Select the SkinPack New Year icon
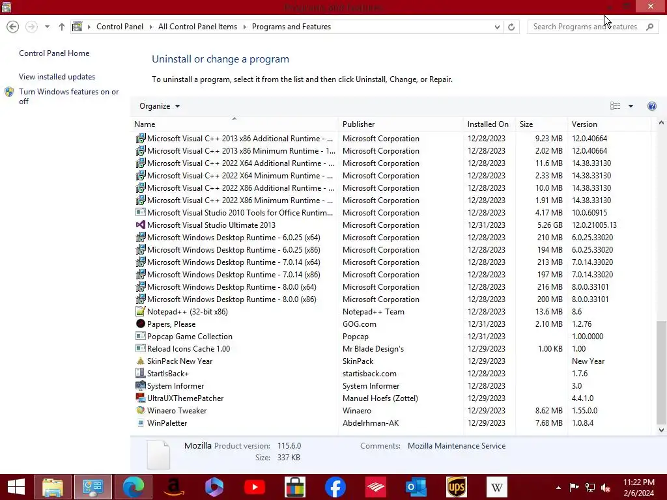This screenshot has height=500, width=667. (x=141, y=361)
